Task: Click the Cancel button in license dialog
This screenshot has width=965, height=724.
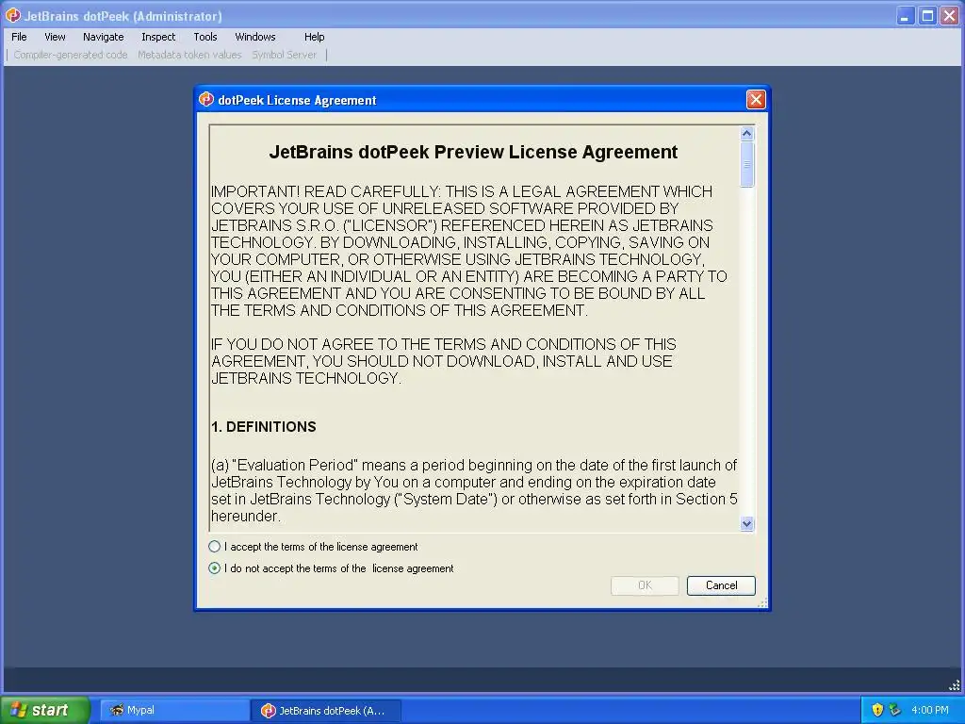Action: (x=721, y=584)
